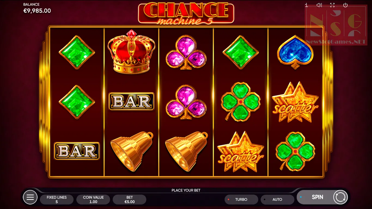Click the BAR symbol in second reel
Viewport: 372px width, 209px height.
[x=132, y=101]
